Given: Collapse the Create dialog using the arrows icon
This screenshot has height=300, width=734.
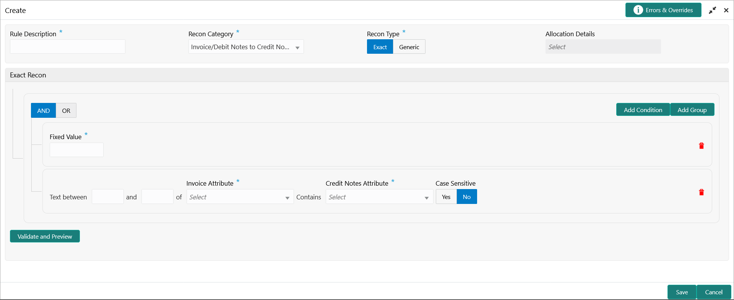Looking at the screenshot, I should click(x=713, y=10).
